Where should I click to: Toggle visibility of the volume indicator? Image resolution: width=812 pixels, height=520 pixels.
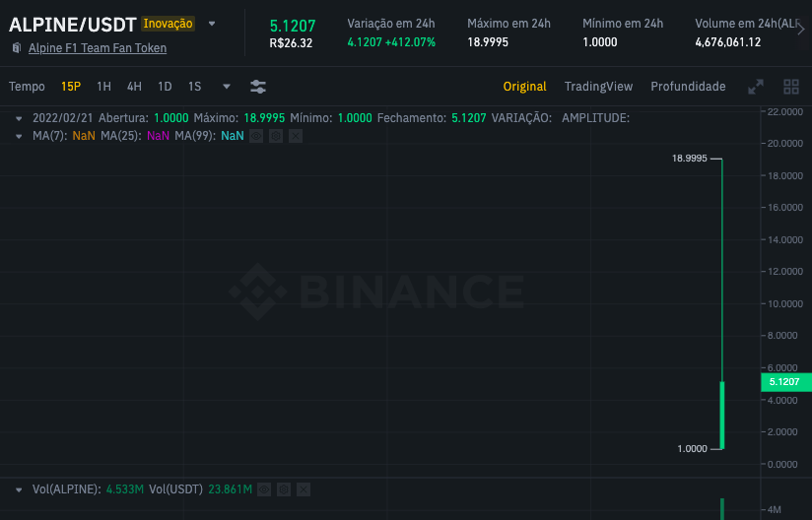click(264, 489)
